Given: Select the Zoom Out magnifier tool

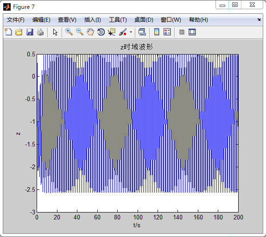Looking at the screenshot, I should [x=80, y=32].
